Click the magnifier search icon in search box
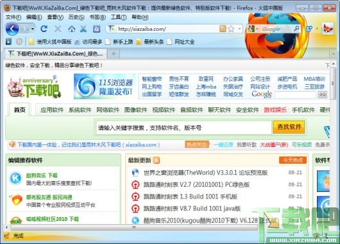 pos(296,28)
